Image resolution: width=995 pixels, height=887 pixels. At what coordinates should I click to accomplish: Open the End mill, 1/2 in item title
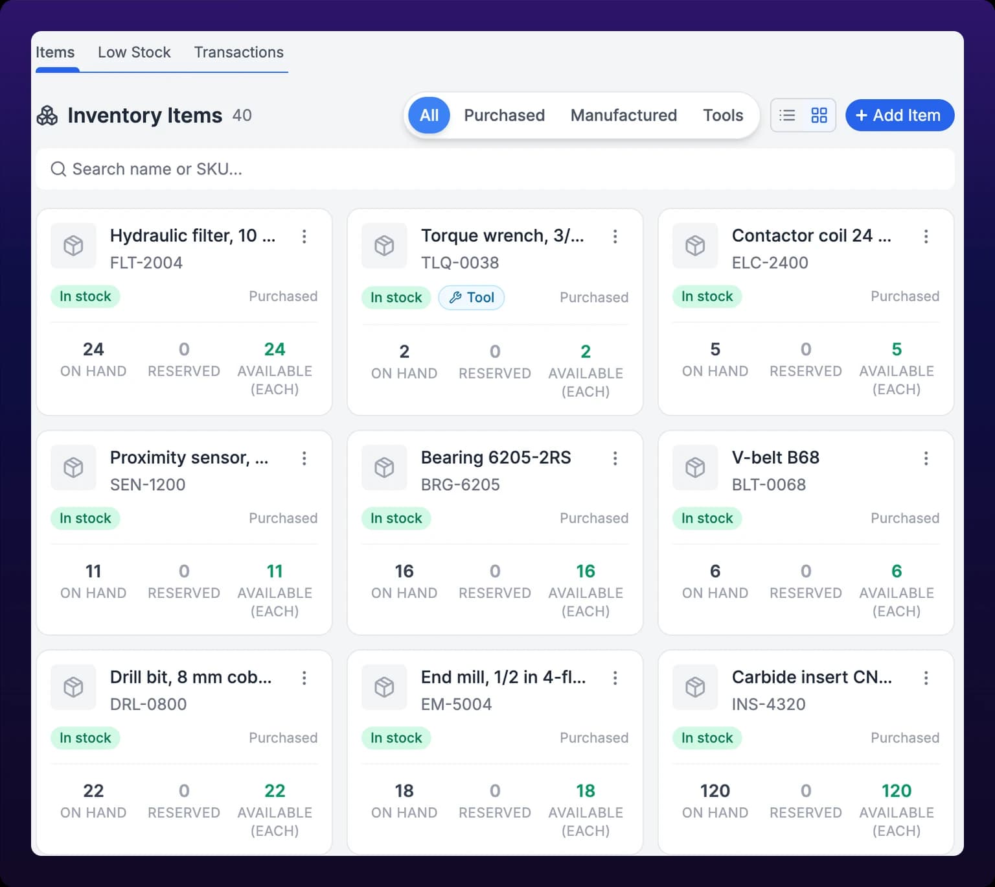pyautogui.click(x=503, y=678)
